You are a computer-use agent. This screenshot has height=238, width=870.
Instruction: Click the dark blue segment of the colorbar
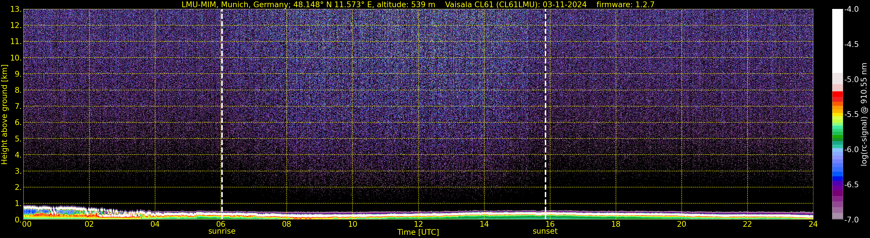click(x=837, y=179)
